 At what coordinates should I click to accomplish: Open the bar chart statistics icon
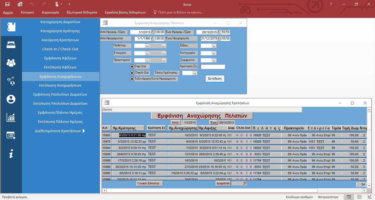(x=11, y=117)
